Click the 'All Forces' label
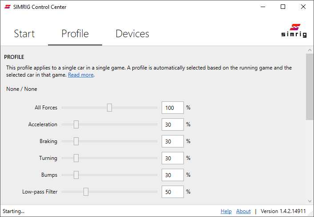 (x=46, y=108)
